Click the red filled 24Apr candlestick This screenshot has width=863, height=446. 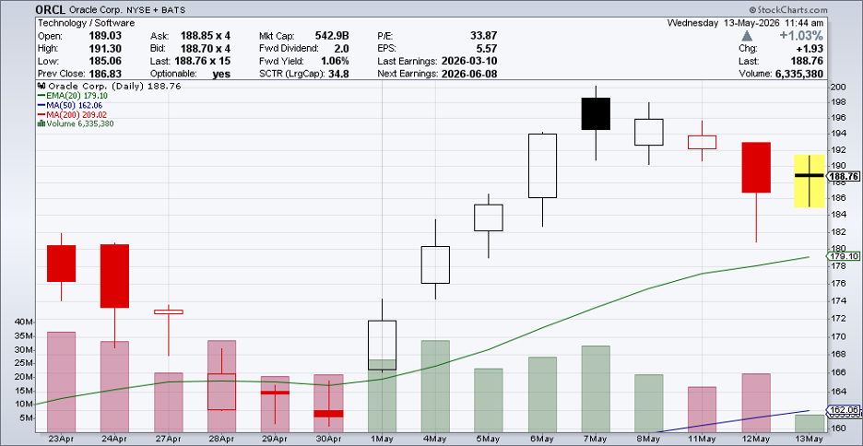(114, 276)
